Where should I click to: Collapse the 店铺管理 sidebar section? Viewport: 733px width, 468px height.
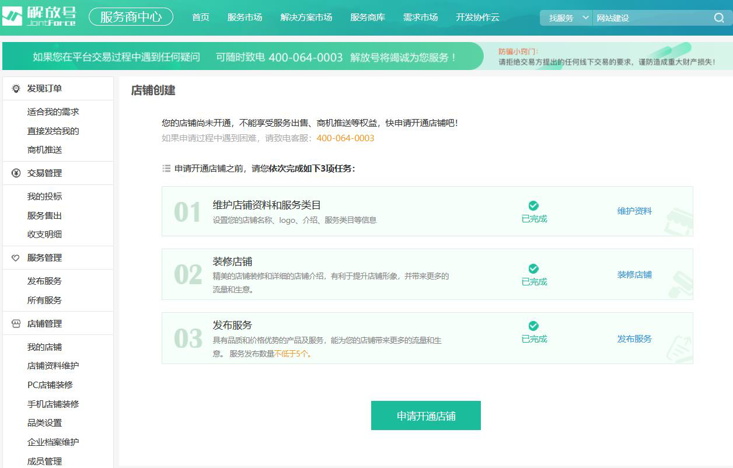[x=44, y=324]
